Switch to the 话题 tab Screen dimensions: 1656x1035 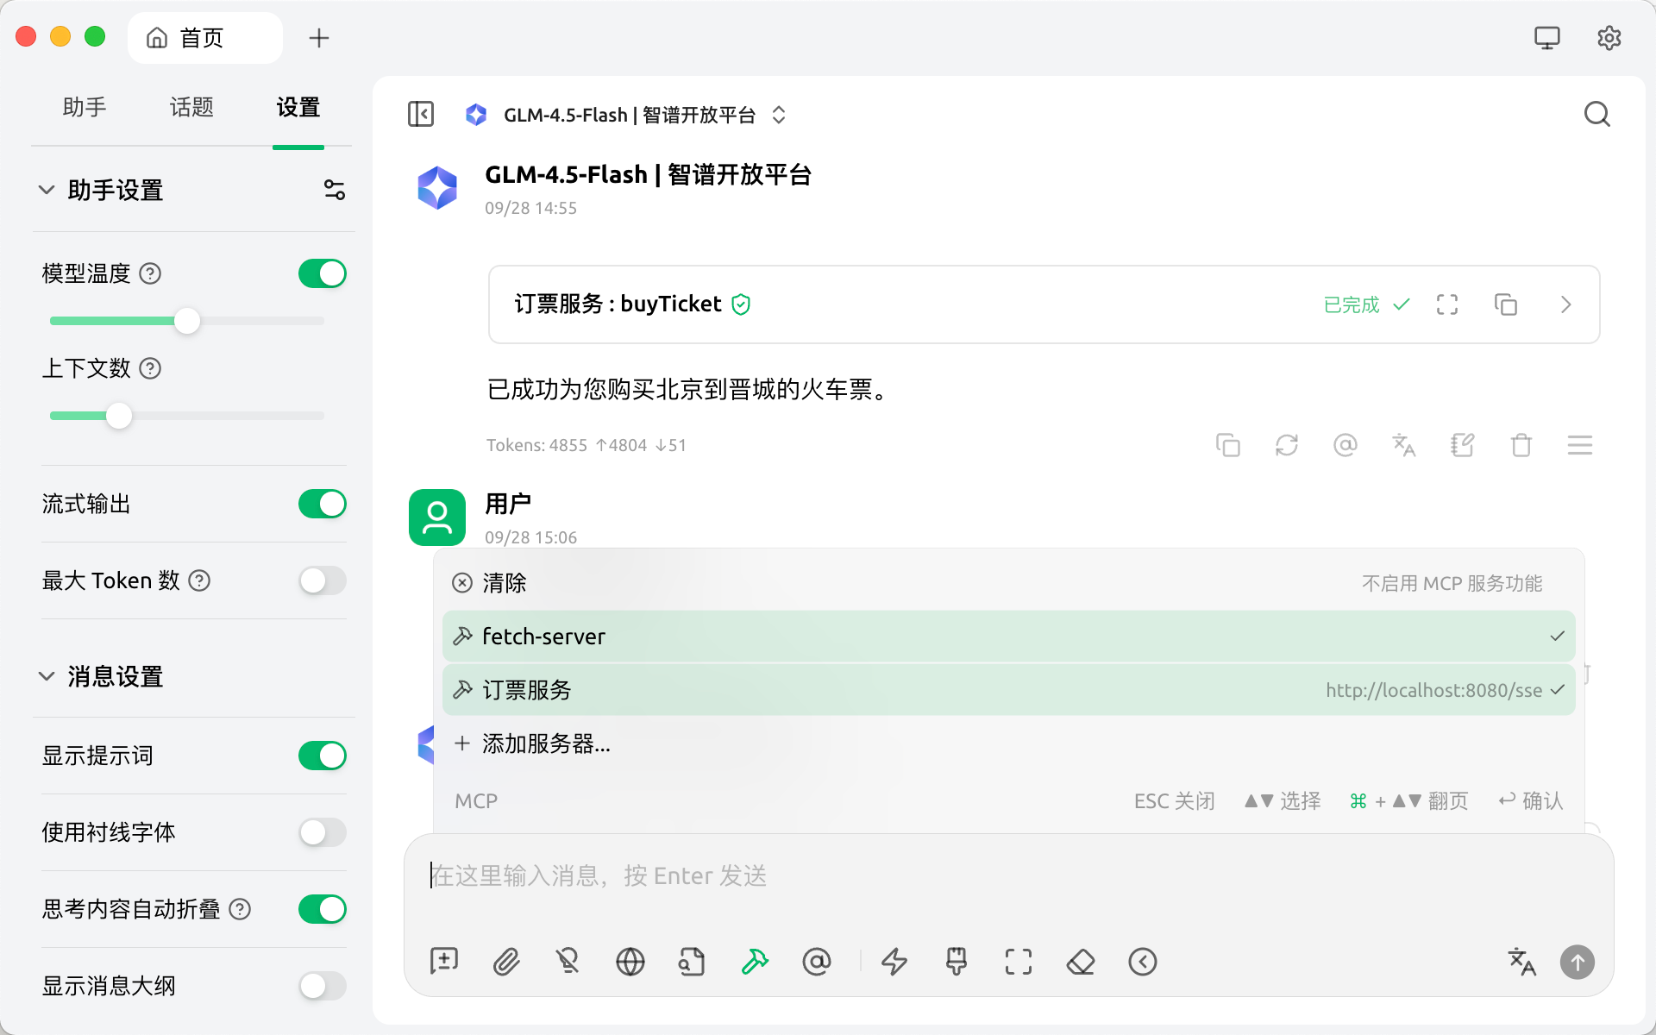[191, 107]
